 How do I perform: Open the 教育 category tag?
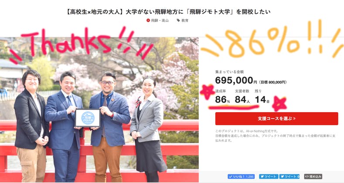(x=185, y=20)
